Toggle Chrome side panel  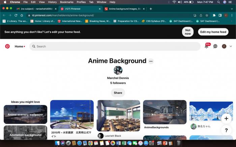[x=220, y=15]
